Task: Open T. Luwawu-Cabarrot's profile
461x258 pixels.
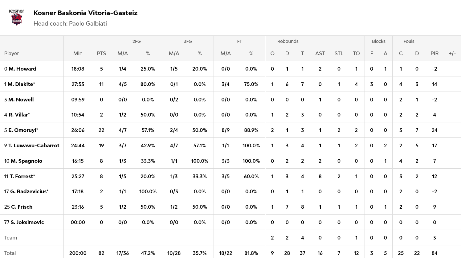Action: [34, 145]
